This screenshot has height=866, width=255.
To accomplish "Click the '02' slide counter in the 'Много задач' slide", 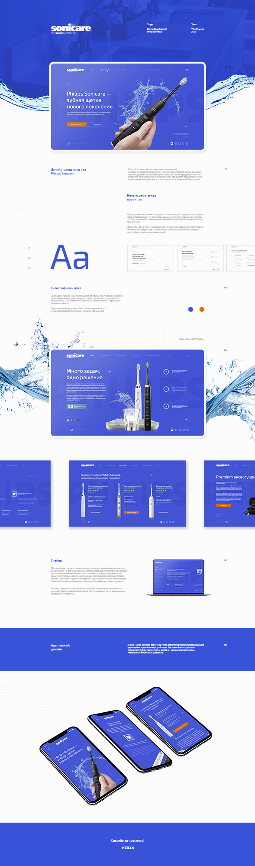I will click(x=71, y=430).
